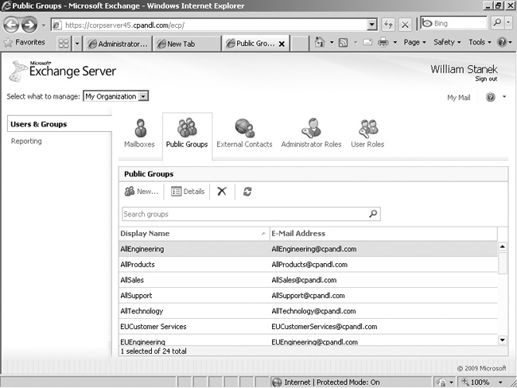Expand the tab list dropdown arrow
The width and height of the screenshot is (517, 388).
coord(77,43)
